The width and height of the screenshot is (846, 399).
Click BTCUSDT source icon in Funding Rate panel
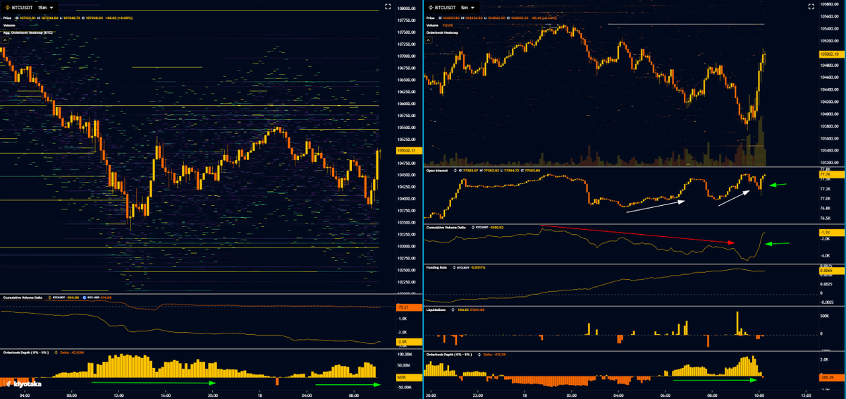click(455, 268)
